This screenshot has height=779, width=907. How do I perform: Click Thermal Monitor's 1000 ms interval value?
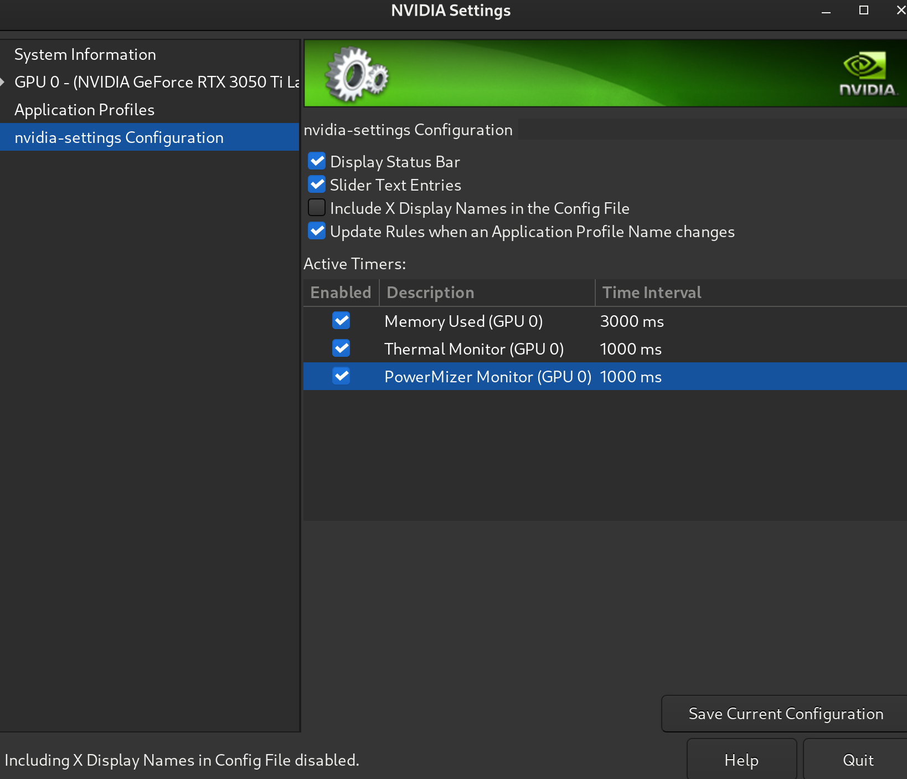pyautogui.click(x=631, y=349)
